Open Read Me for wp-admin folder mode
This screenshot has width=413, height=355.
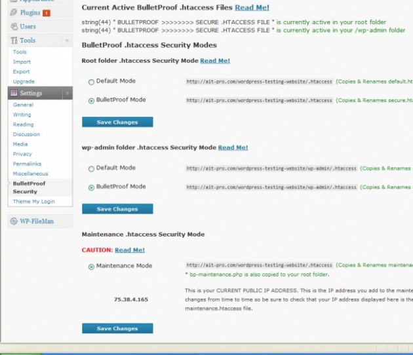tap(233, 147)
